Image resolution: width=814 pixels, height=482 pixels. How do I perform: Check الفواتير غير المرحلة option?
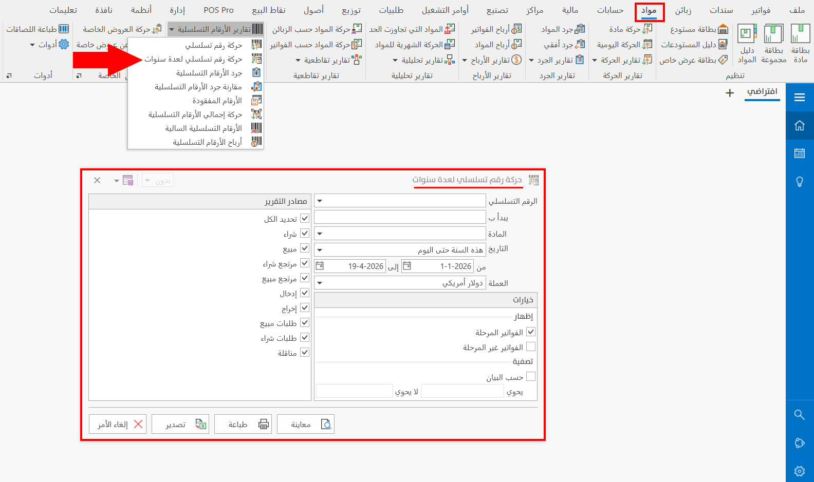531,346
